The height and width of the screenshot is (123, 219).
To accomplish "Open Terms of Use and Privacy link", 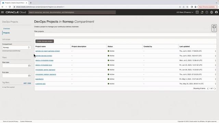I will tap(11, 122).
